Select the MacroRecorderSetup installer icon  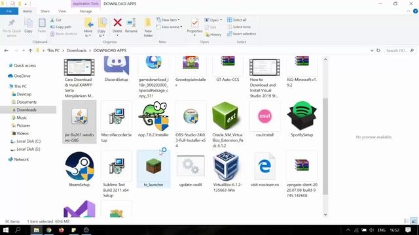117,116
